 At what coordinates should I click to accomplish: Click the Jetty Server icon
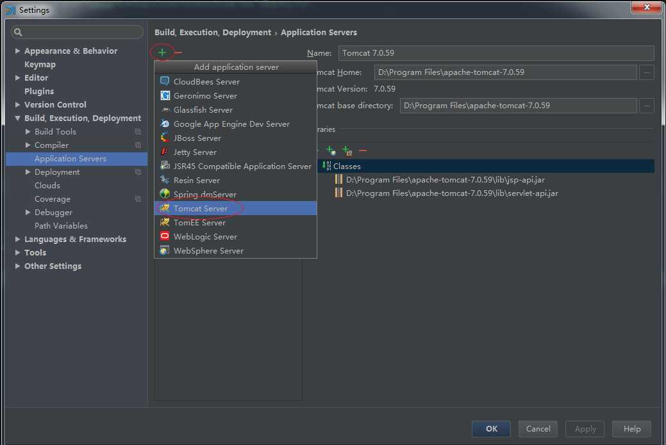[x=165, y=152]
